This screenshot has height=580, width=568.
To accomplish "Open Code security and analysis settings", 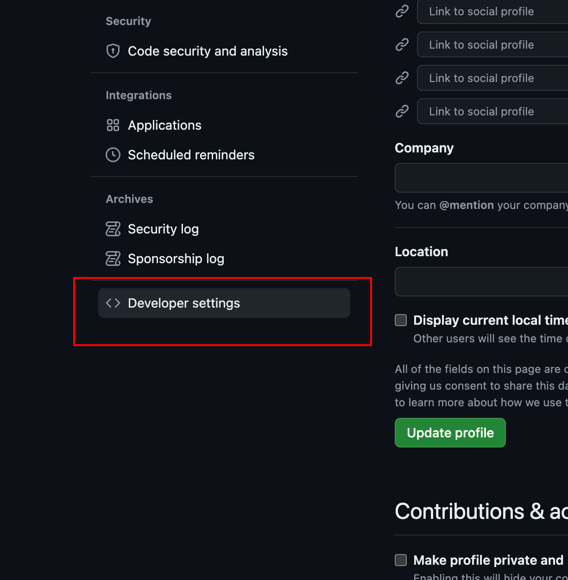I will point(208,51).
